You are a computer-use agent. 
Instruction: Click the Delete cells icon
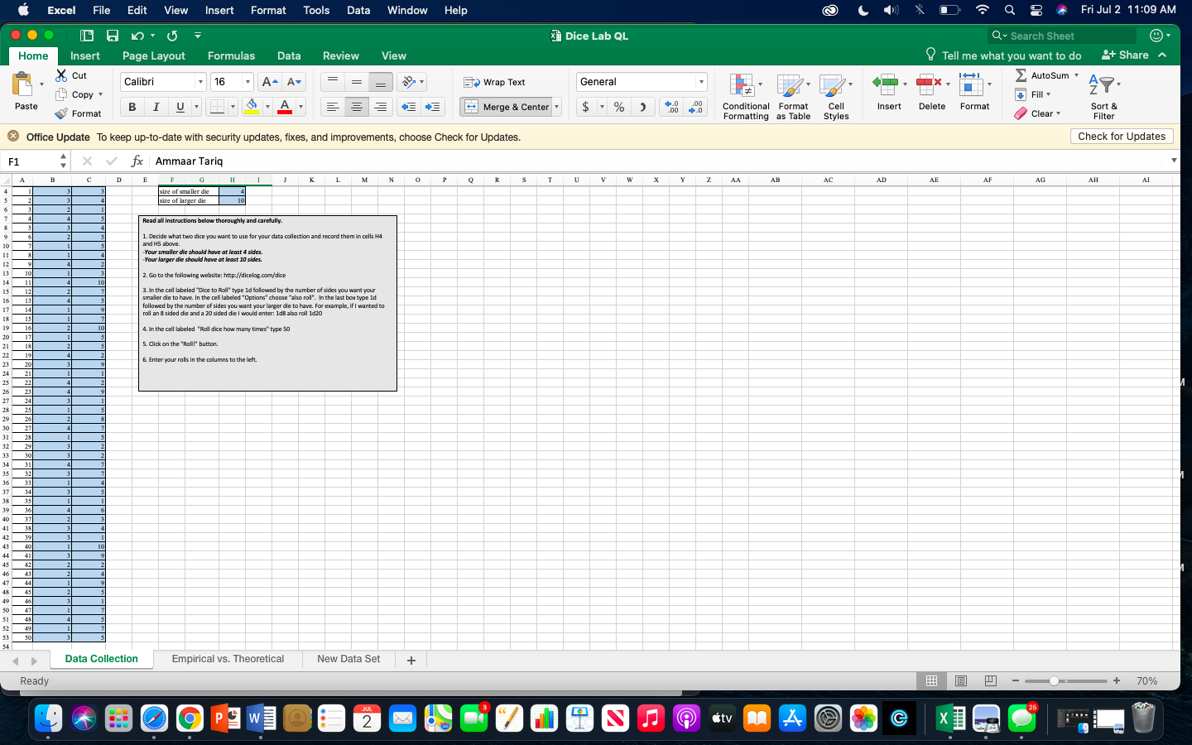[930, 83]
